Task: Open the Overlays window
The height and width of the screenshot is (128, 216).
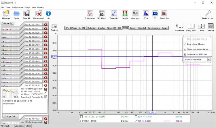Action: [135, 15]
